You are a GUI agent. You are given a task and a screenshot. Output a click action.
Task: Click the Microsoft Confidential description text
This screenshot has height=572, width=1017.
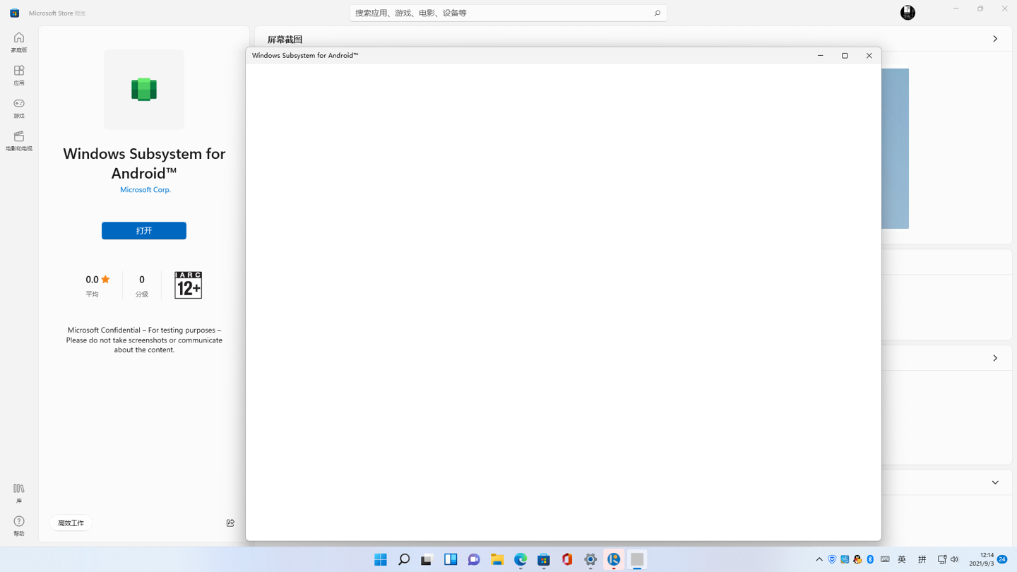144,340
